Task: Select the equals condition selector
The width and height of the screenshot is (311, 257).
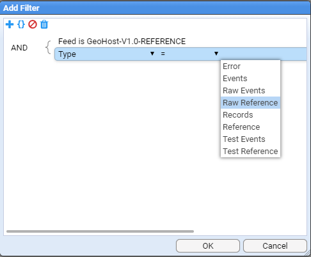Action: point(189,54)
